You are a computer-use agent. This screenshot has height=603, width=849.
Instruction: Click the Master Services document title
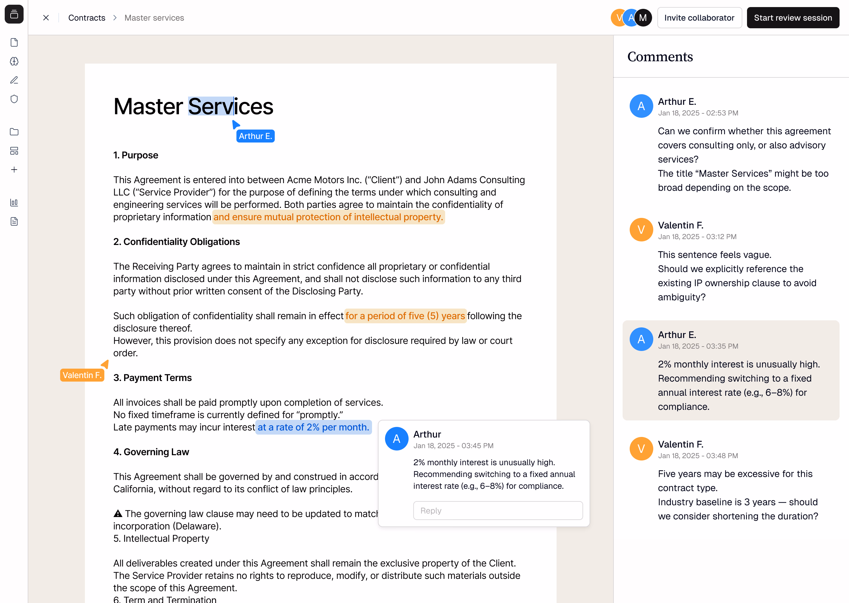(x=193, y=106)
